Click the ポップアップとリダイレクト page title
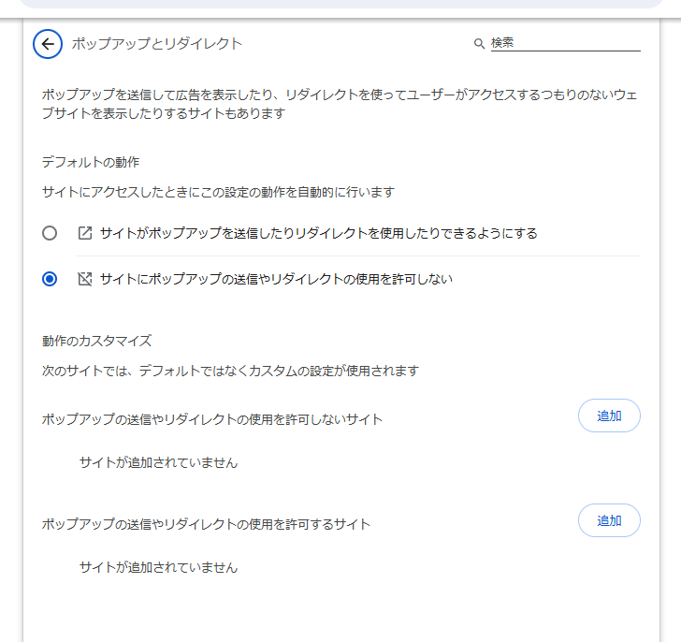Screen dimensions: 681x642 coord(157,43)
